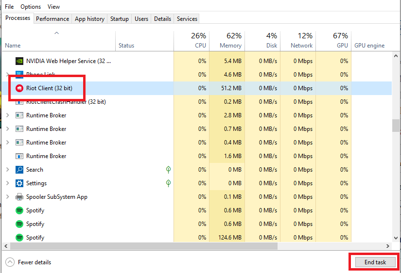
Task: Click the Spooler SubSystem App printer icon
Action: point(19,197)
